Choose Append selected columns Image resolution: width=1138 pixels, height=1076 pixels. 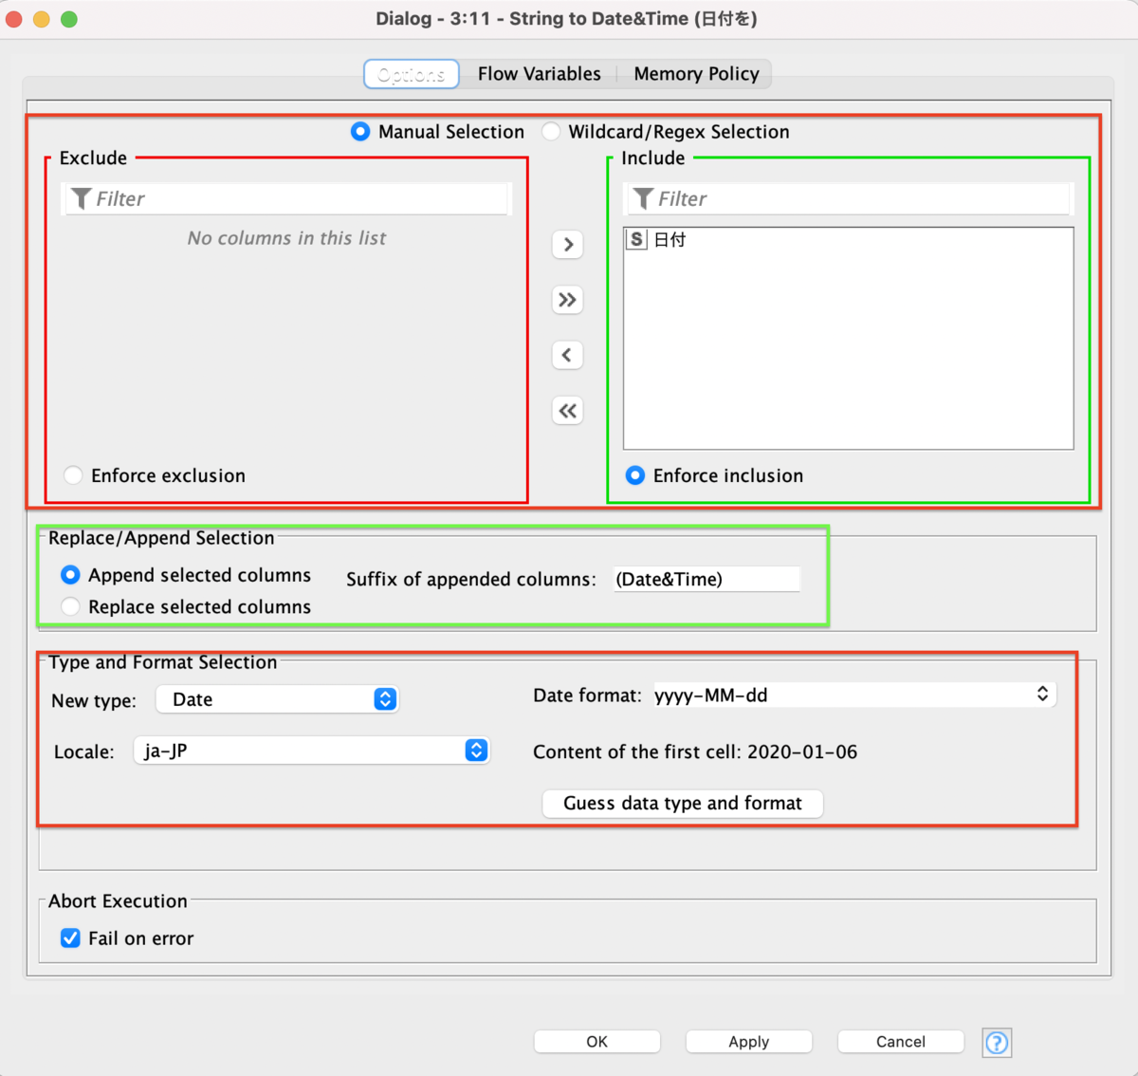coord(70,575)
